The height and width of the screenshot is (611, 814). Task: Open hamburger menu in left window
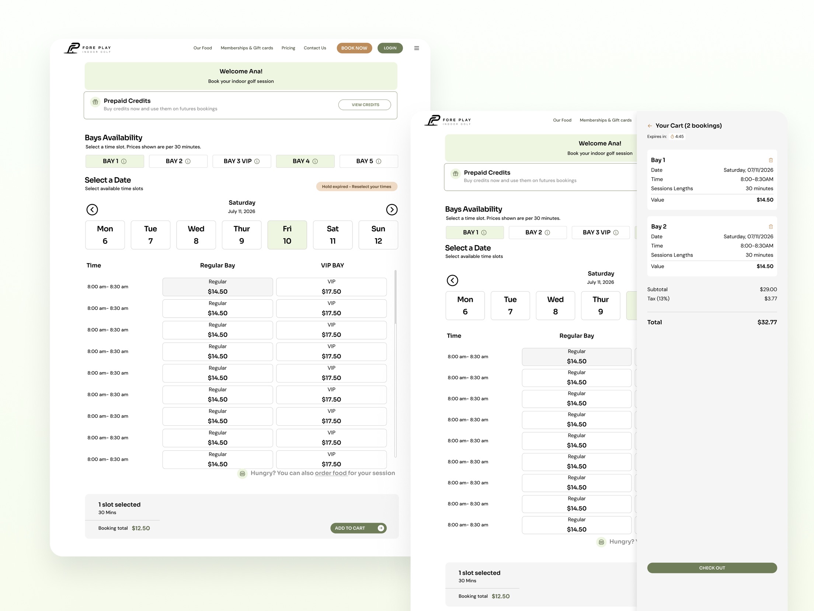click(417, 48)
